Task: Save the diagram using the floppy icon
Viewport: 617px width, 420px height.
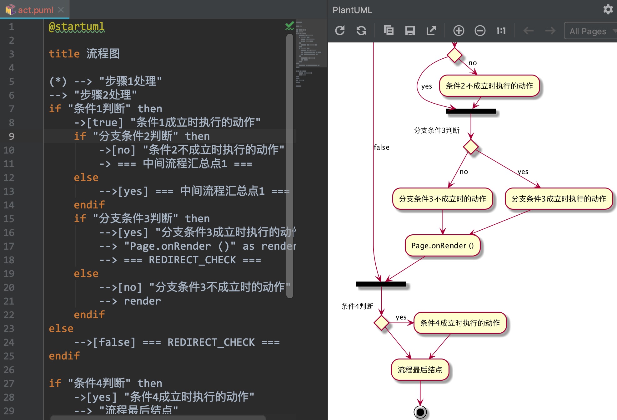Action: pos(410,31)
